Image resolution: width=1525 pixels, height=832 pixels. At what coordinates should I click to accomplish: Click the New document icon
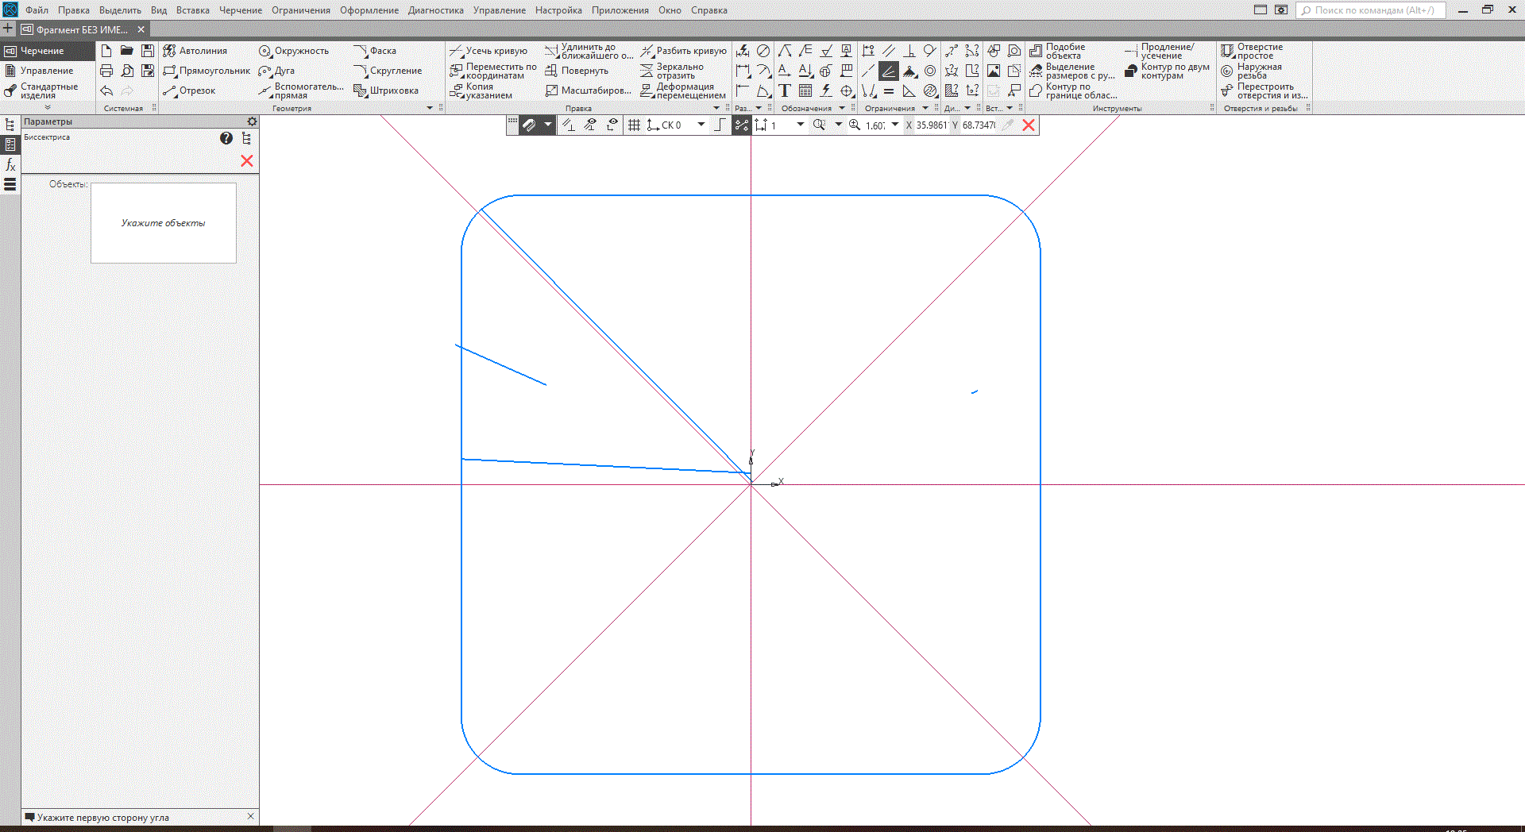pos(106,51)
